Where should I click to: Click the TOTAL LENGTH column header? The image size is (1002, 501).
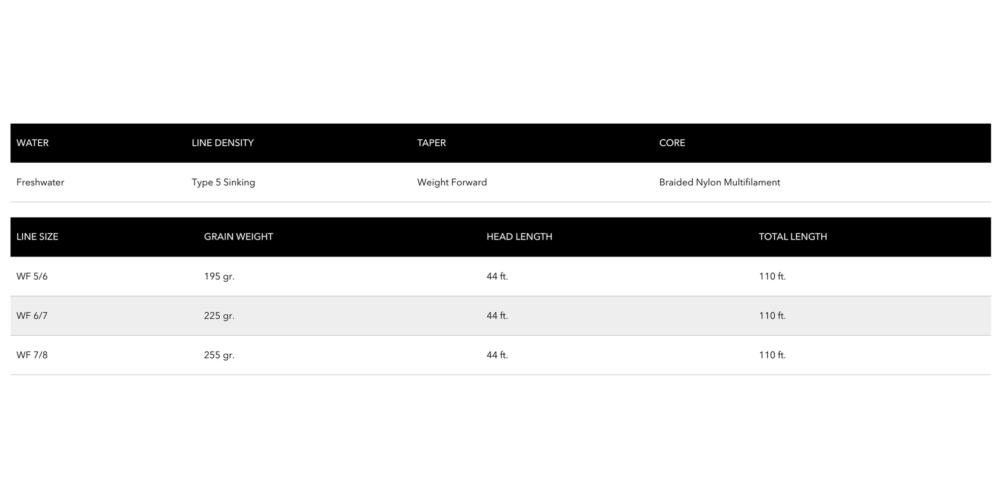pyautogui.click(x=792, y=236)
